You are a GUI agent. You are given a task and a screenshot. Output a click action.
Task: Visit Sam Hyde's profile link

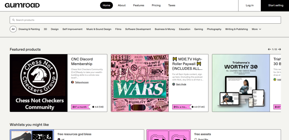181,84
